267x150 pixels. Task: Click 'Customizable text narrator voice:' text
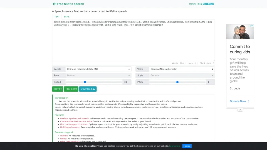[76, 121]
